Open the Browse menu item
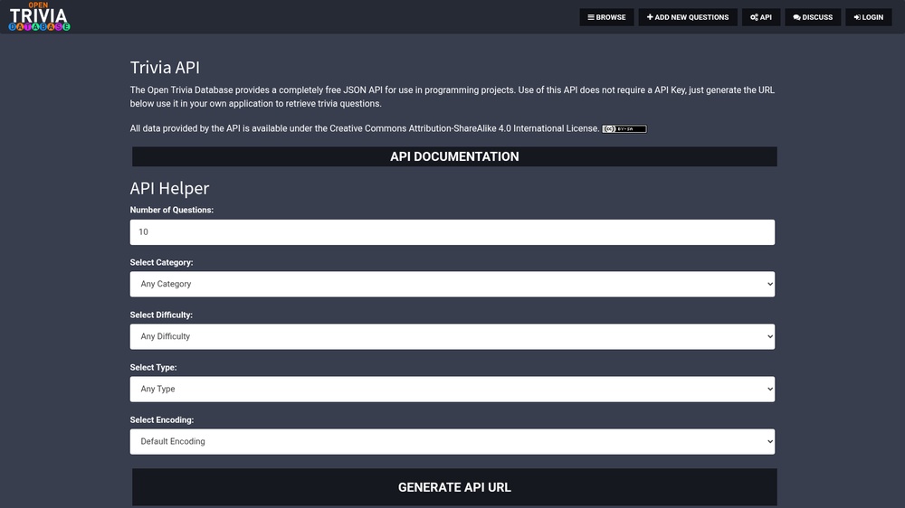 [606, 17]
